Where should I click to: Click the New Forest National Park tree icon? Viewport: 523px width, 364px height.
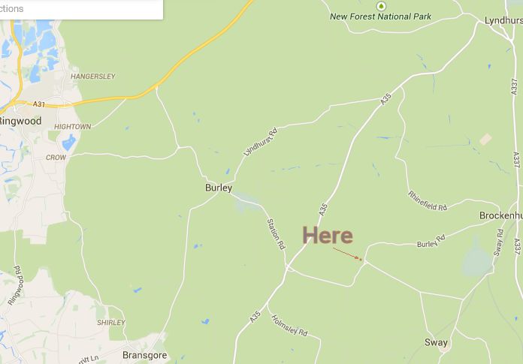(x=381, y=6)
